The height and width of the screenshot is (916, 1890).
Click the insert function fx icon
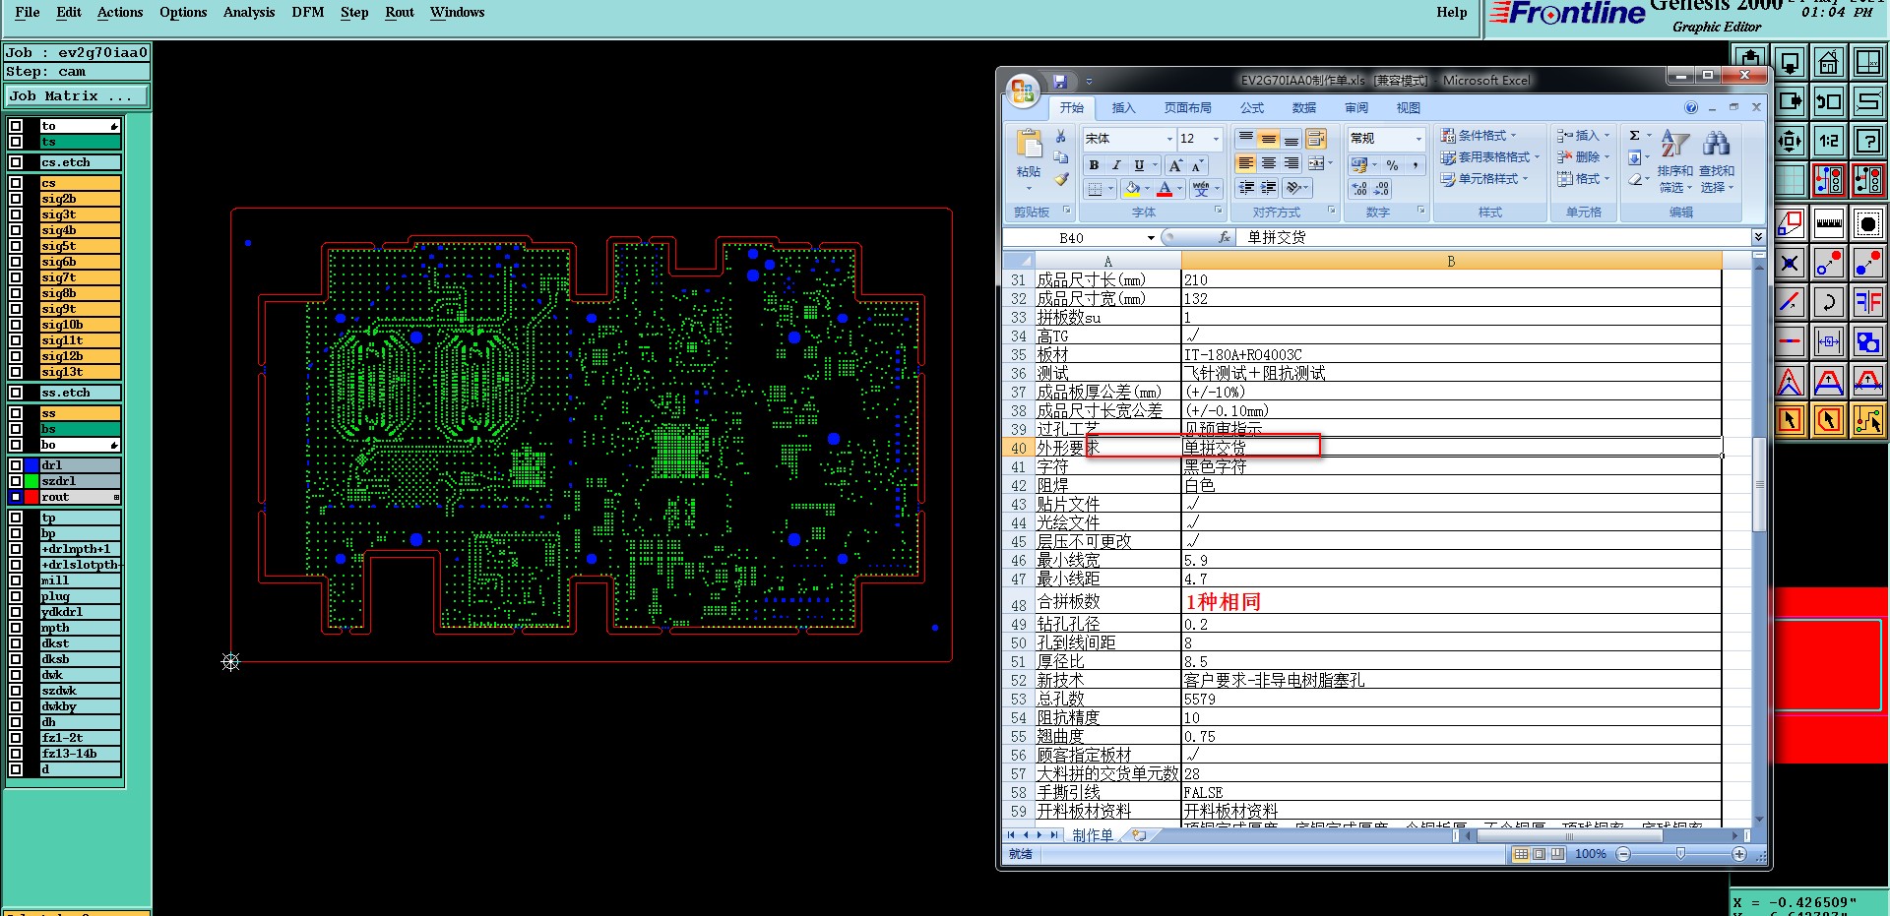pos(1225,237)
